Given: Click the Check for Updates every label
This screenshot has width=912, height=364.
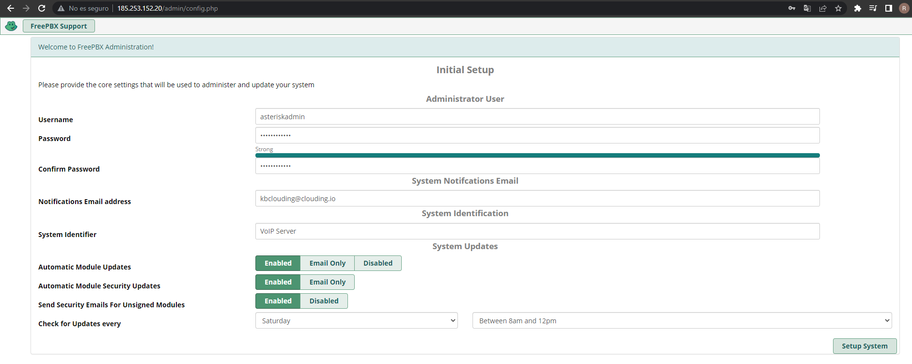Looking at the screenshot, I should pyautogui.click(x=79, y=324).
